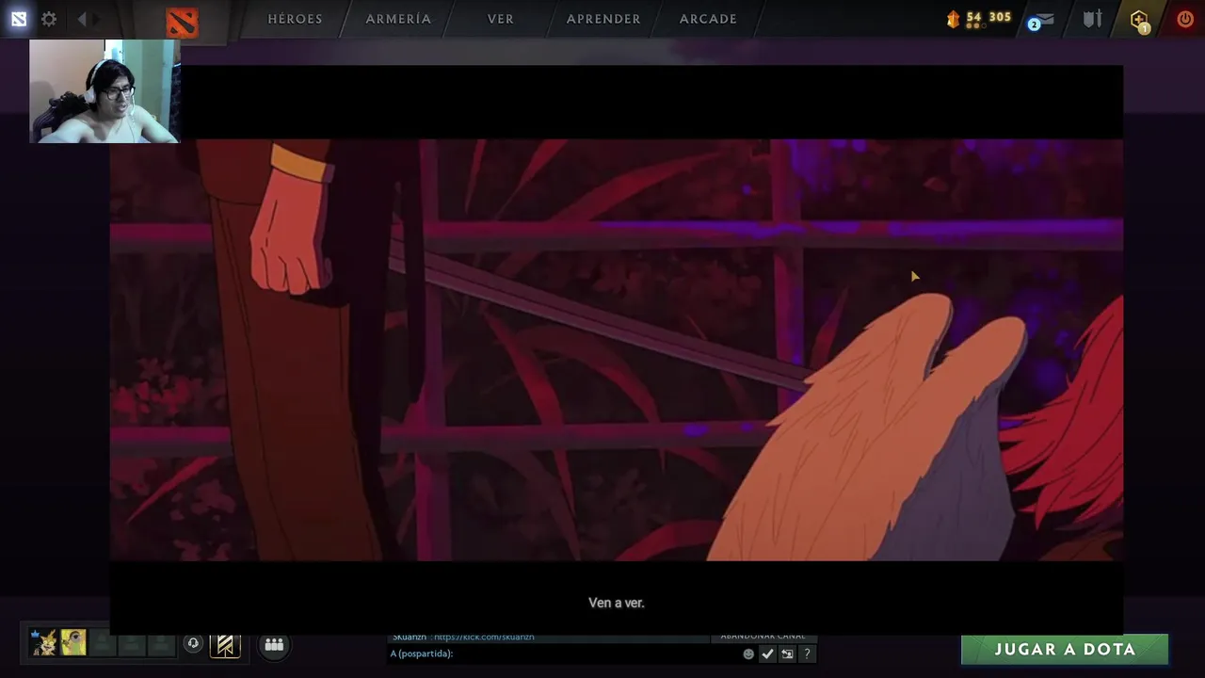Screen dimensions: 1205x678
Task: Go back with the left arrow
Action: 82,19
